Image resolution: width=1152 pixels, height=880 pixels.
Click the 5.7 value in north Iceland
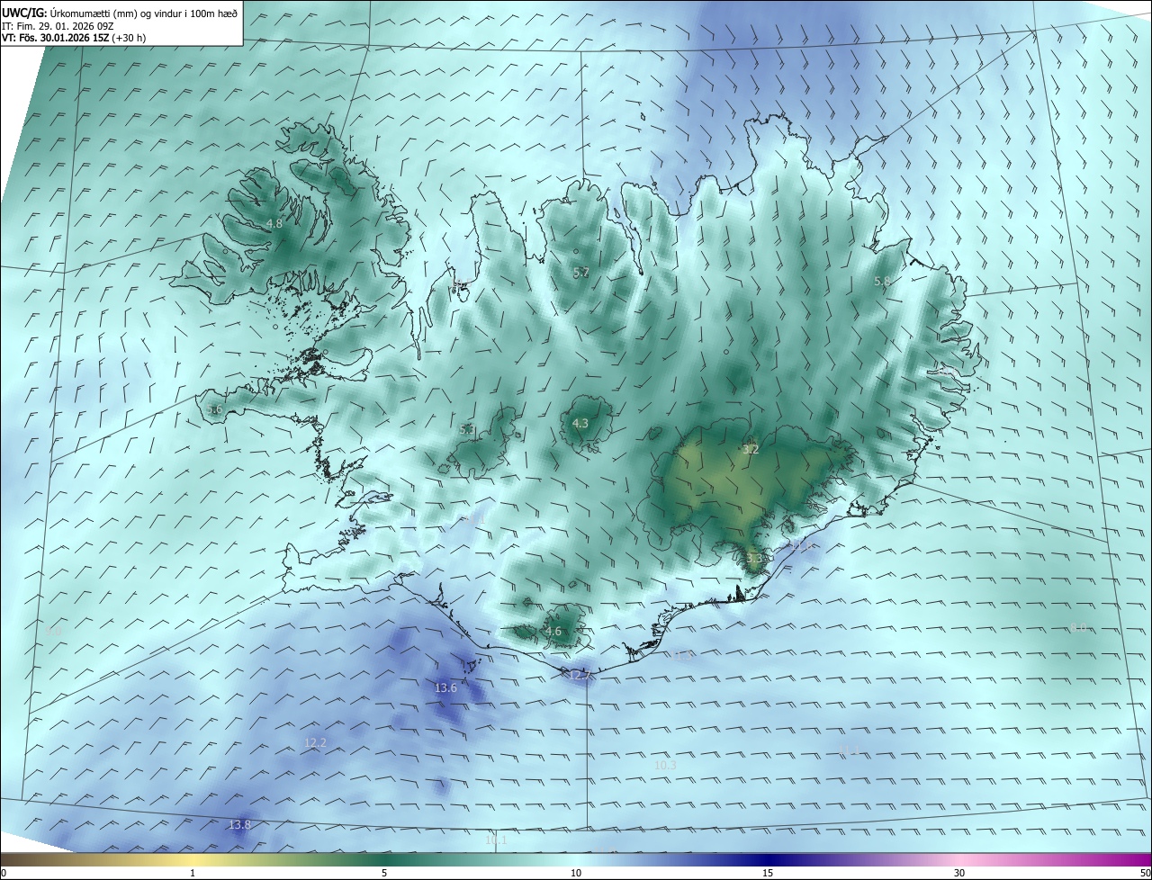pos(581,272)
